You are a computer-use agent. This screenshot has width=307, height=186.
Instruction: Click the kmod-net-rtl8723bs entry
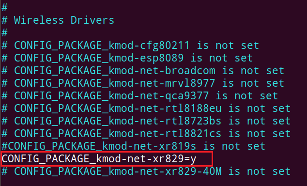[146, 121]
